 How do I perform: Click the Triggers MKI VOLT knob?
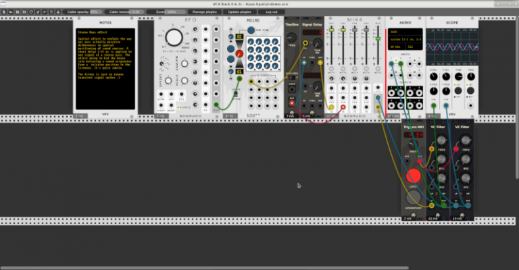[x=412, y=144]
